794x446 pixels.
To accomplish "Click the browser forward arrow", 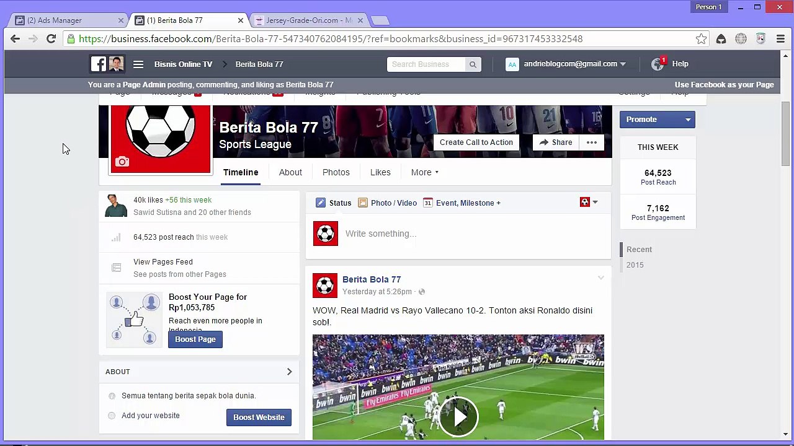I will (x=33, y=39).
